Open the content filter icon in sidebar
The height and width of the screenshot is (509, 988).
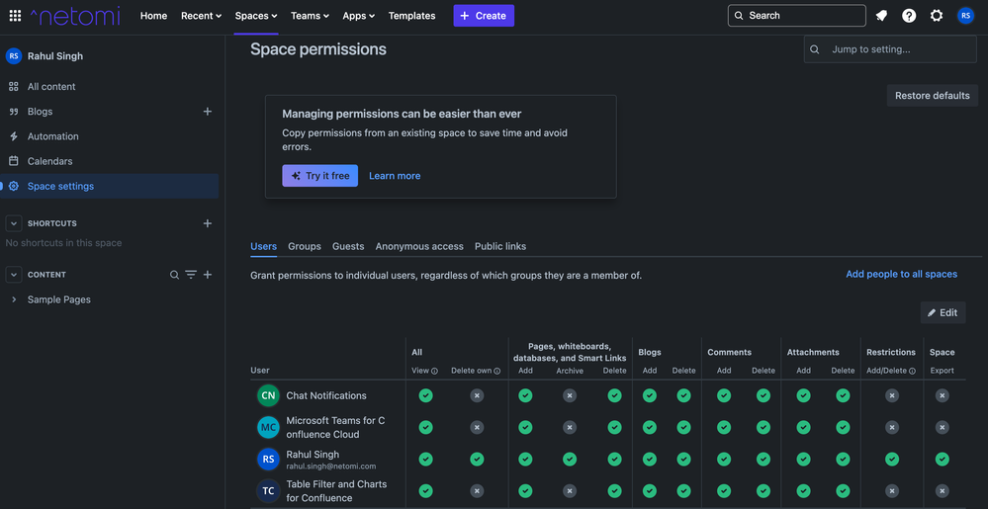pyautogui.click(x=191, y=275)
